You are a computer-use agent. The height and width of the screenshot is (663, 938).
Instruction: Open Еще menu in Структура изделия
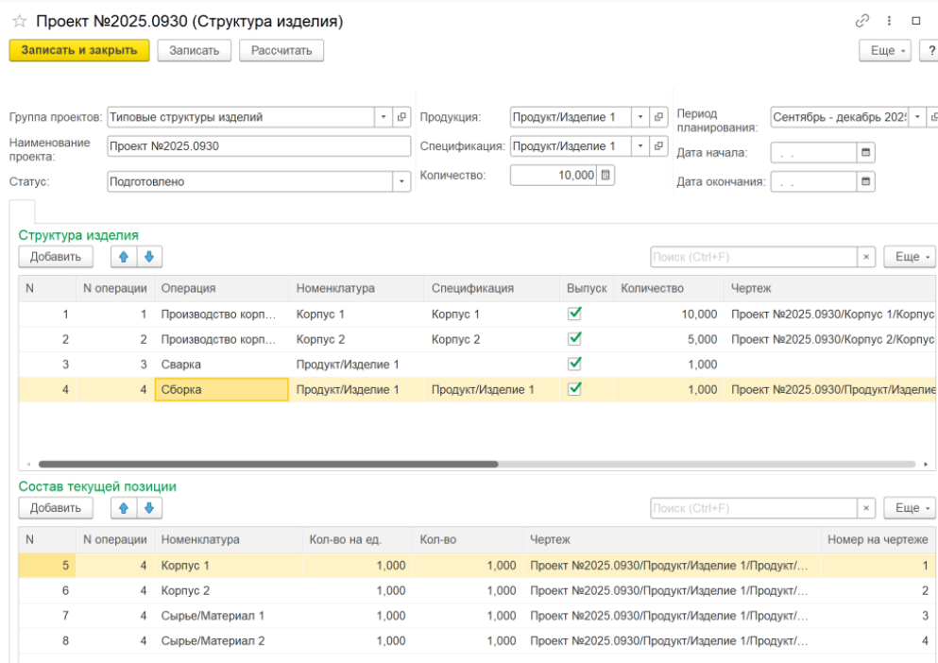point(908,256)
